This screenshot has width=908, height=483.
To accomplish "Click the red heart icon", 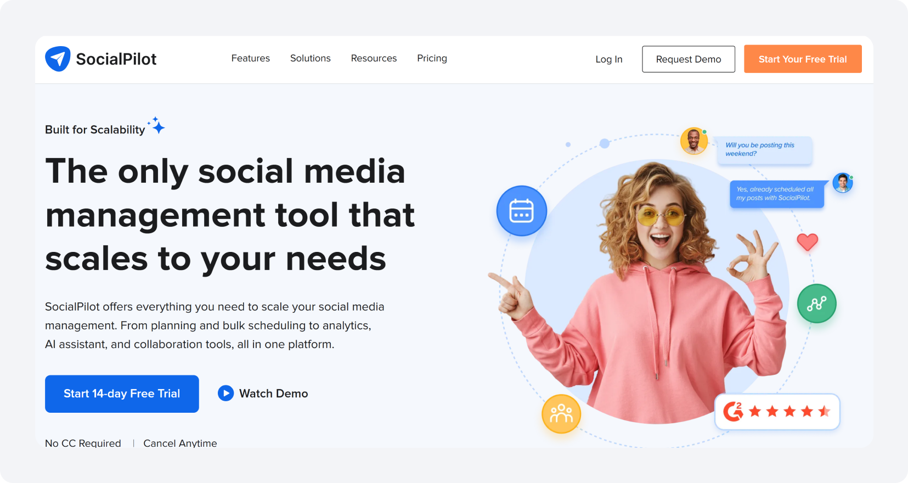I will coord(808,242).
